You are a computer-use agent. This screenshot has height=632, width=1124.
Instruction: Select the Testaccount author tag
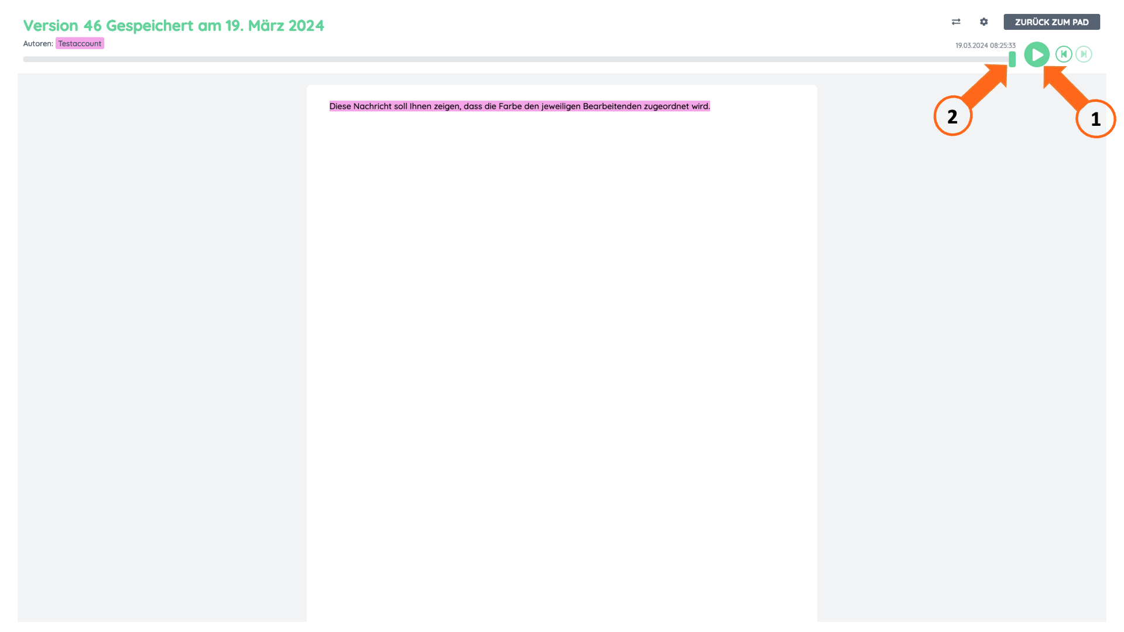pos(80,43)
